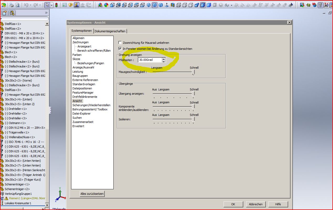Close the Systemoptionen dialog
333x210 pixels.
[289, 23]
